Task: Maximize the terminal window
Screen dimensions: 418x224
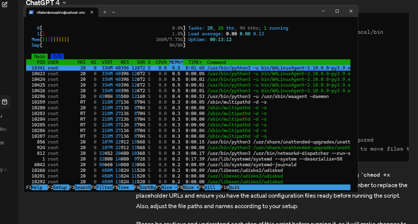Action: coord(337,11)
